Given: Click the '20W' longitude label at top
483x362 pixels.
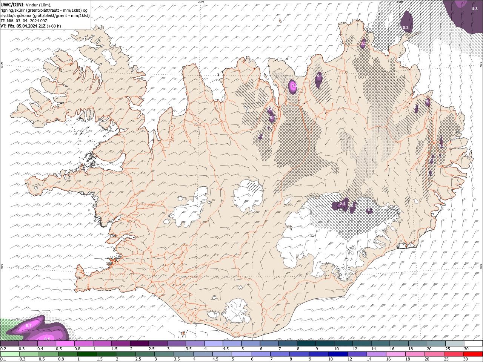Looking at the screenshot, I should (x=201, y=2).
